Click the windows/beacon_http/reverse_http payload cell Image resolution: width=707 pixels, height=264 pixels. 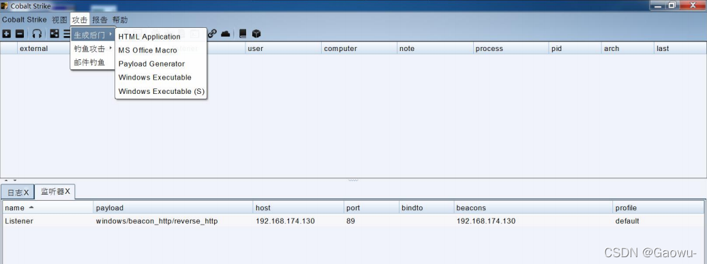[157, 221]
